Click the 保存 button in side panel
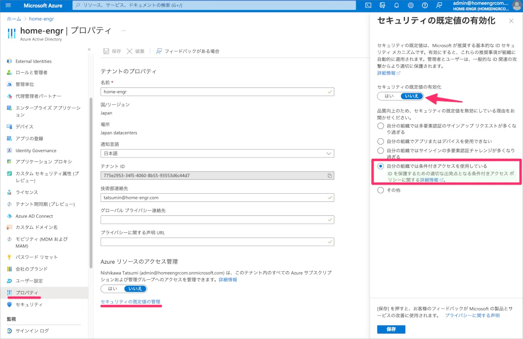The height and width of the screenshot is (339, 523). [391, 329]
